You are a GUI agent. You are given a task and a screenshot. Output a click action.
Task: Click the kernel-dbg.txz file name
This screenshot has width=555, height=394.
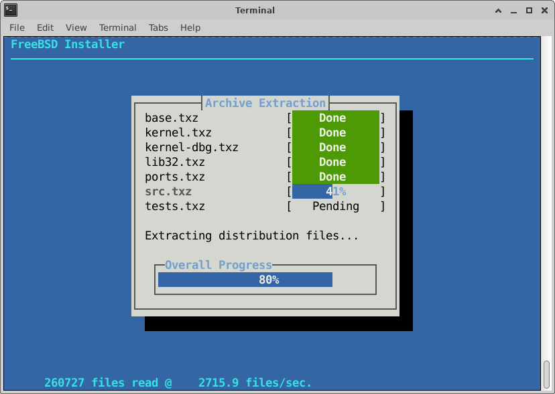[x=192, y=148]
